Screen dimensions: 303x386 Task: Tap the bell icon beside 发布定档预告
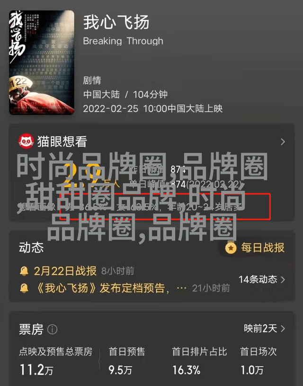pos(24,288)
